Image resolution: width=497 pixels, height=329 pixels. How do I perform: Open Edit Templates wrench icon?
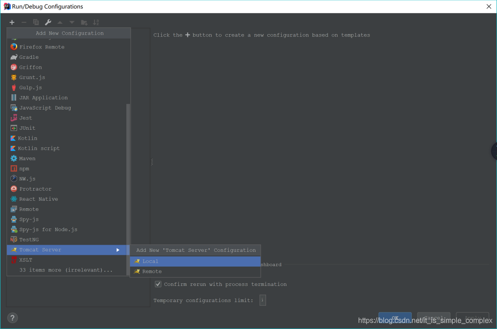tap(48, 22)
